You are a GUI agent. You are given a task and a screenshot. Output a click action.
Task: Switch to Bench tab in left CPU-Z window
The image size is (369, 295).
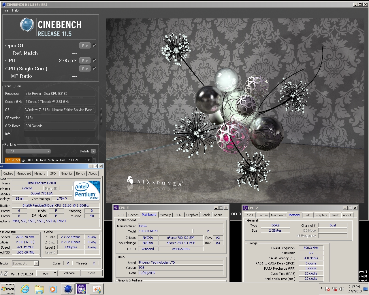pos(80,173)
